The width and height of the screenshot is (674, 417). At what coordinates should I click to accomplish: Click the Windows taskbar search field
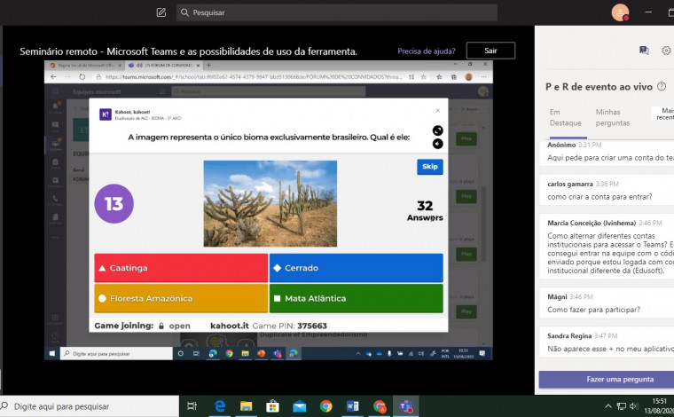tap(89, 406)
